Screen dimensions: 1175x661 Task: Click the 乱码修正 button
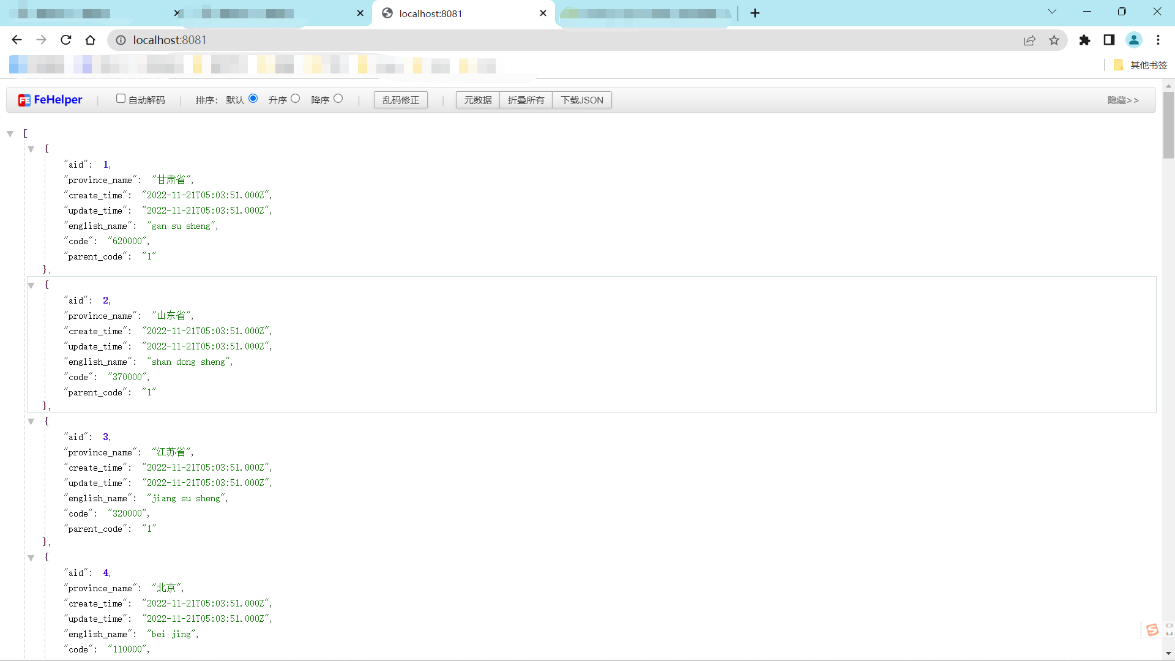(x=401, y=100)
